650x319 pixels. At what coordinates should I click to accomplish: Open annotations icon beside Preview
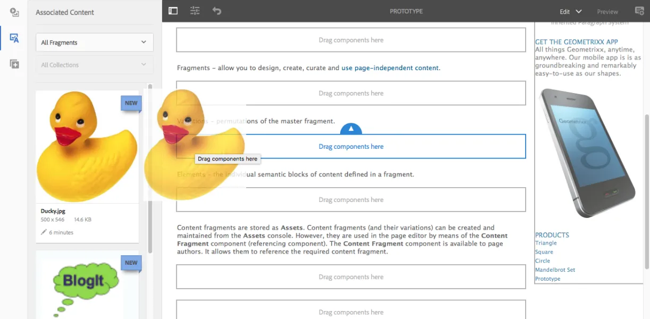tap(639, 11)
